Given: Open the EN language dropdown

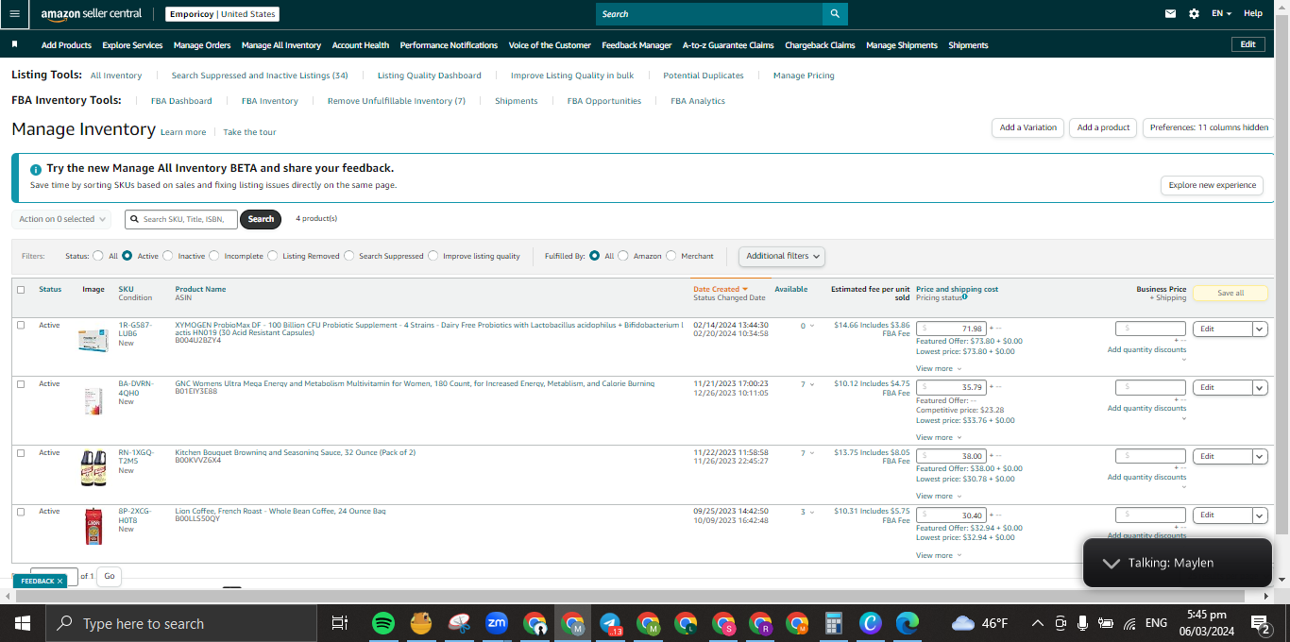Looking at the screenshot, I should [x=1222, y=14].
